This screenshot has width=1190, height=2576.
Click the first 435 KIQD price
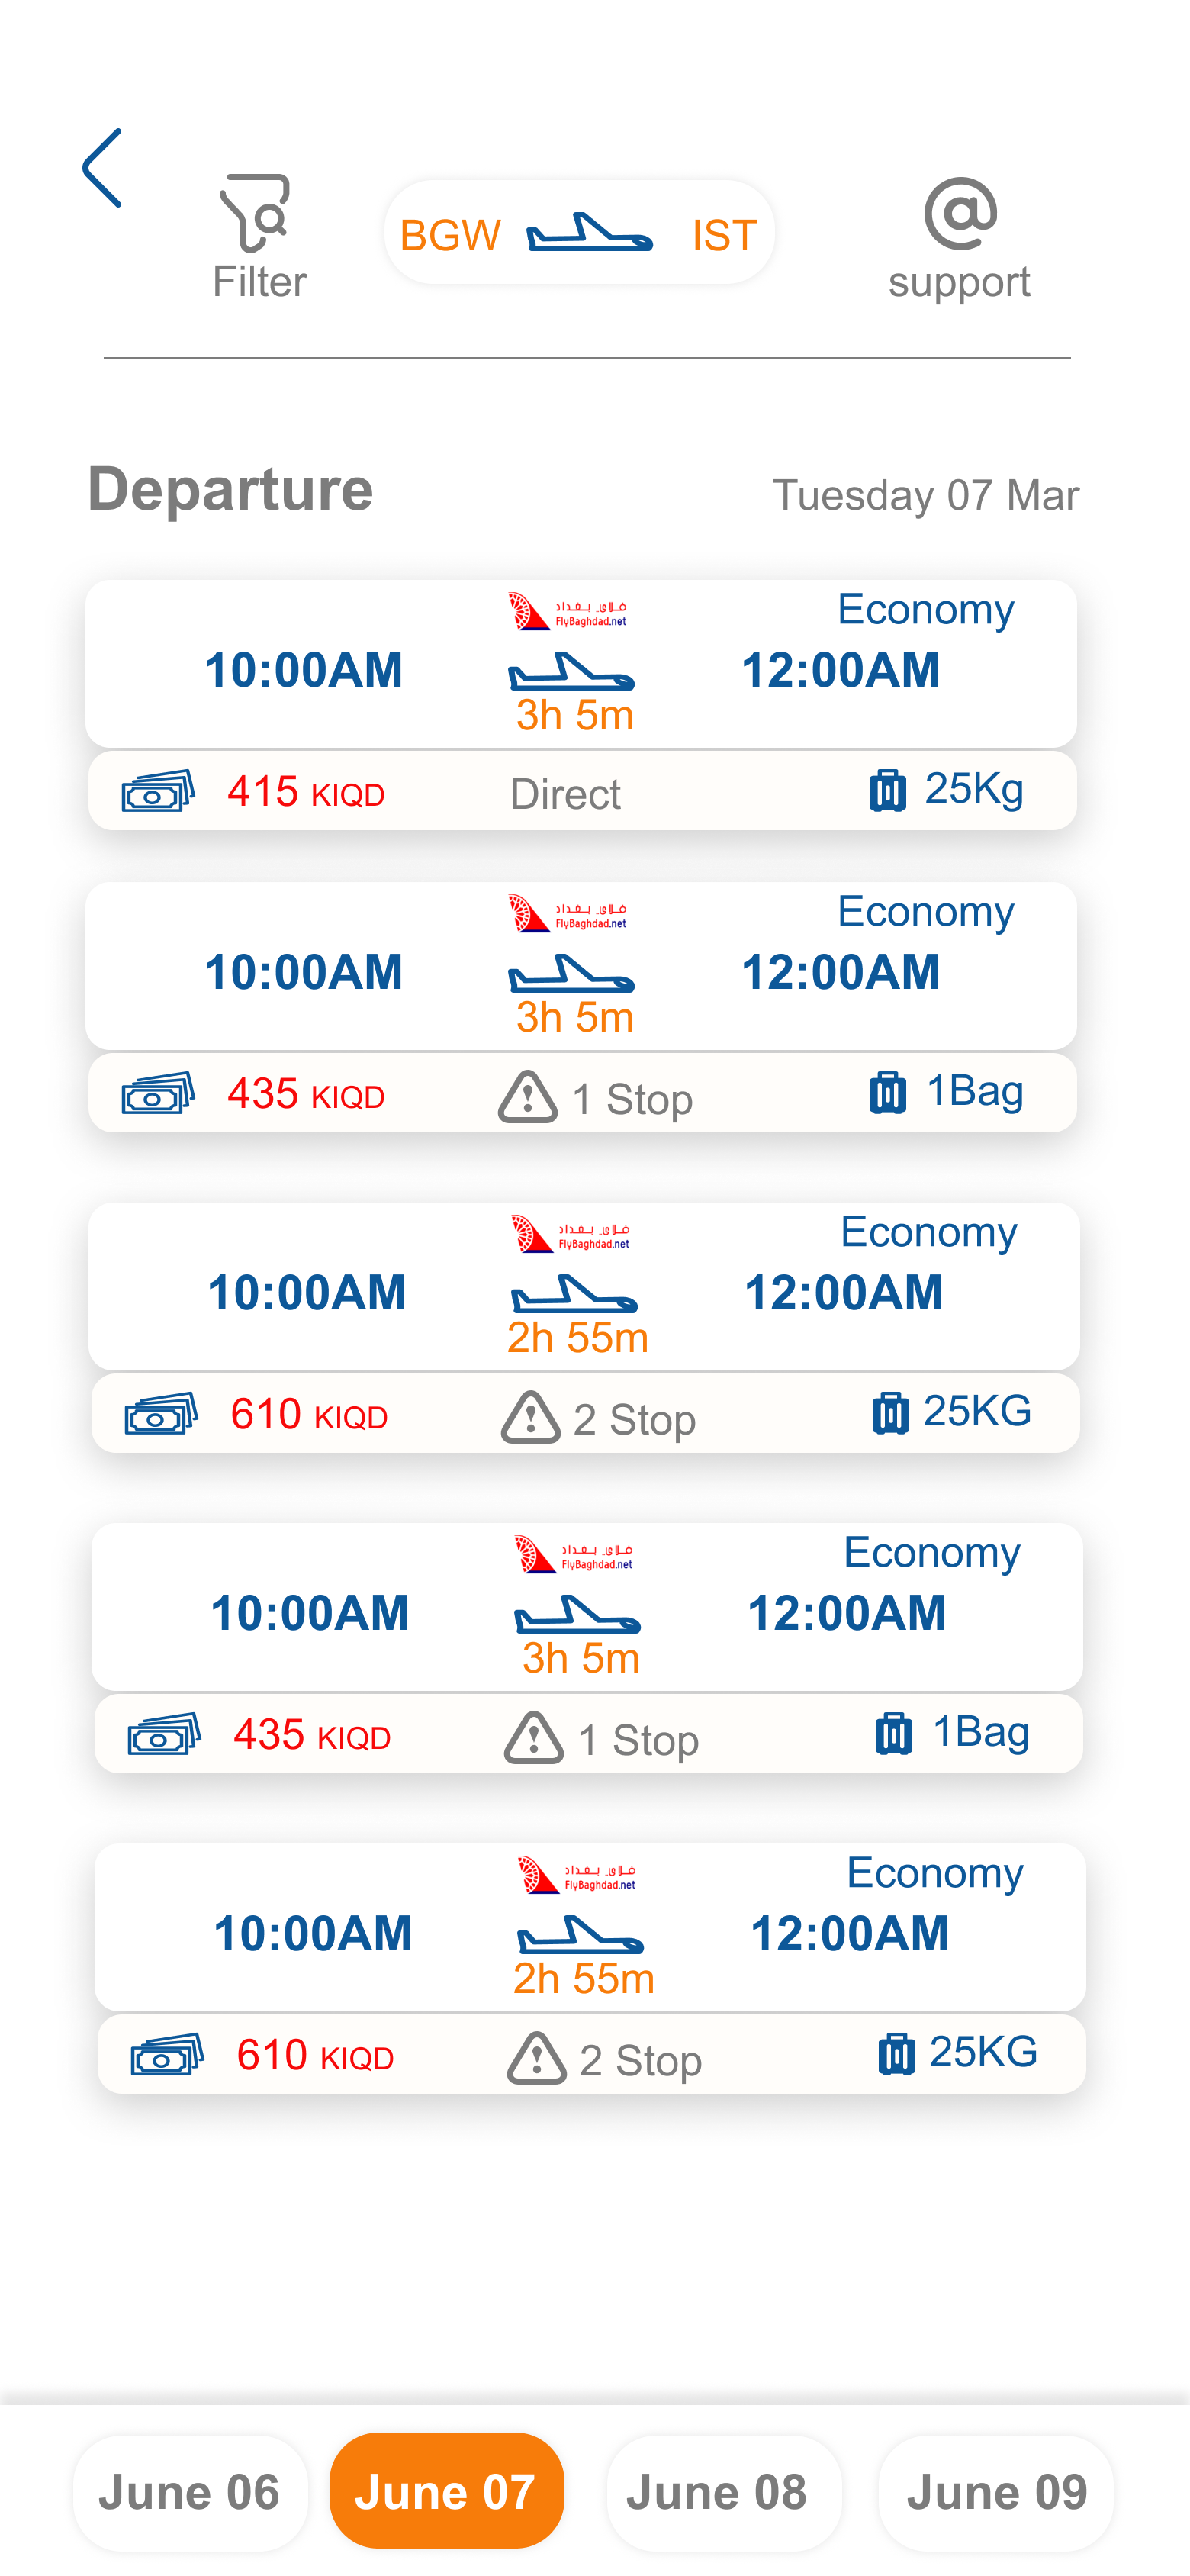click(x=306, y=1094)
